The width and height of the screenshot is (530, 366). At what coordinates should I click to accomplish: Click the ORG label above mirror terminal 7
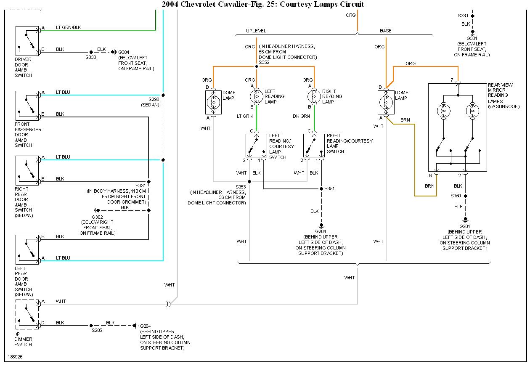click(411, 64)
